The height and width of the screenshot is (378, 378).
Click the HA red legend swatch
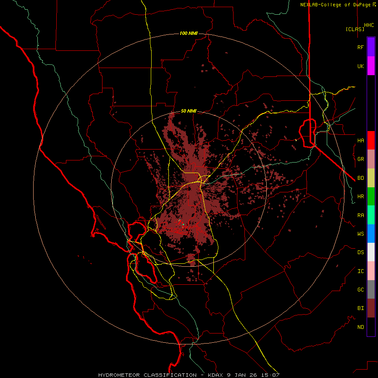(371, 140)
